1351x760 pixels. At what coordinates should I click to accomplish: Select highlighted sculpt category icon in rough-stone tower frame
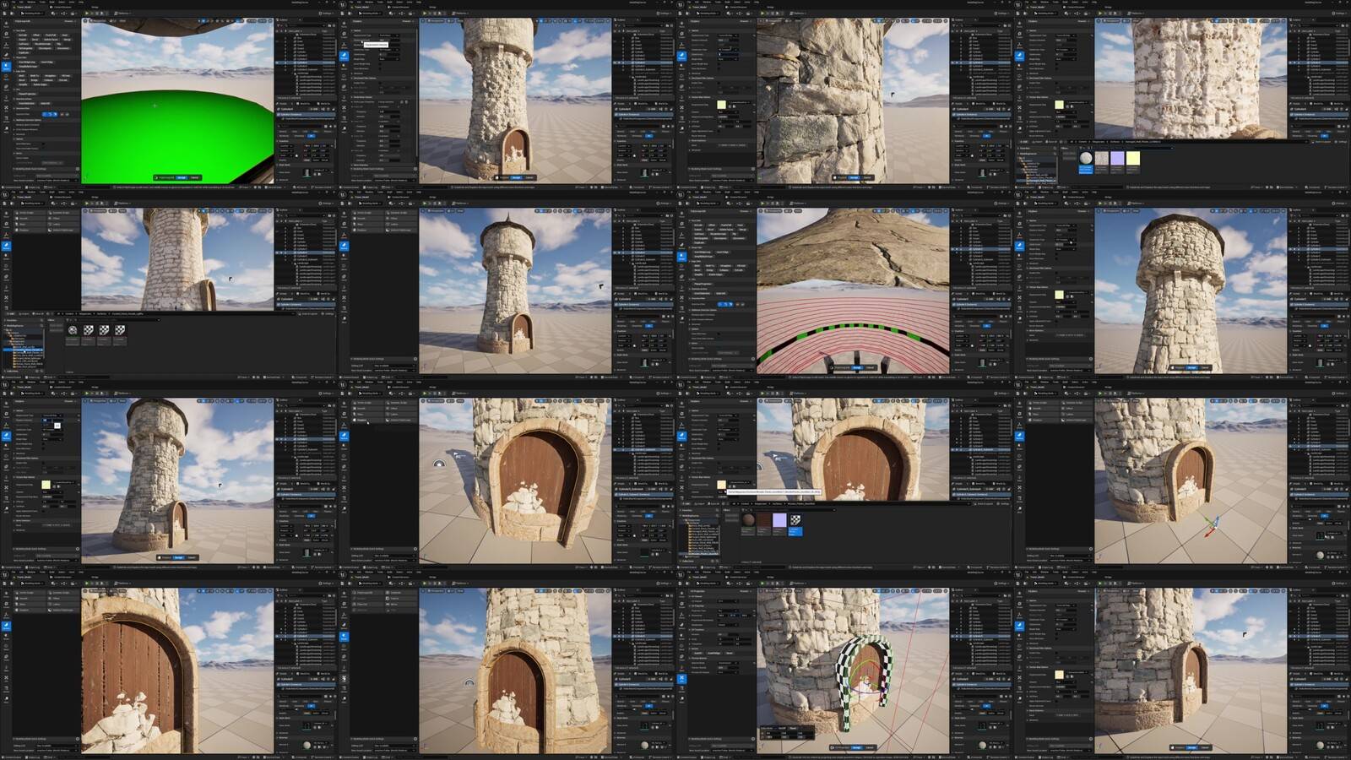point(344,56)
